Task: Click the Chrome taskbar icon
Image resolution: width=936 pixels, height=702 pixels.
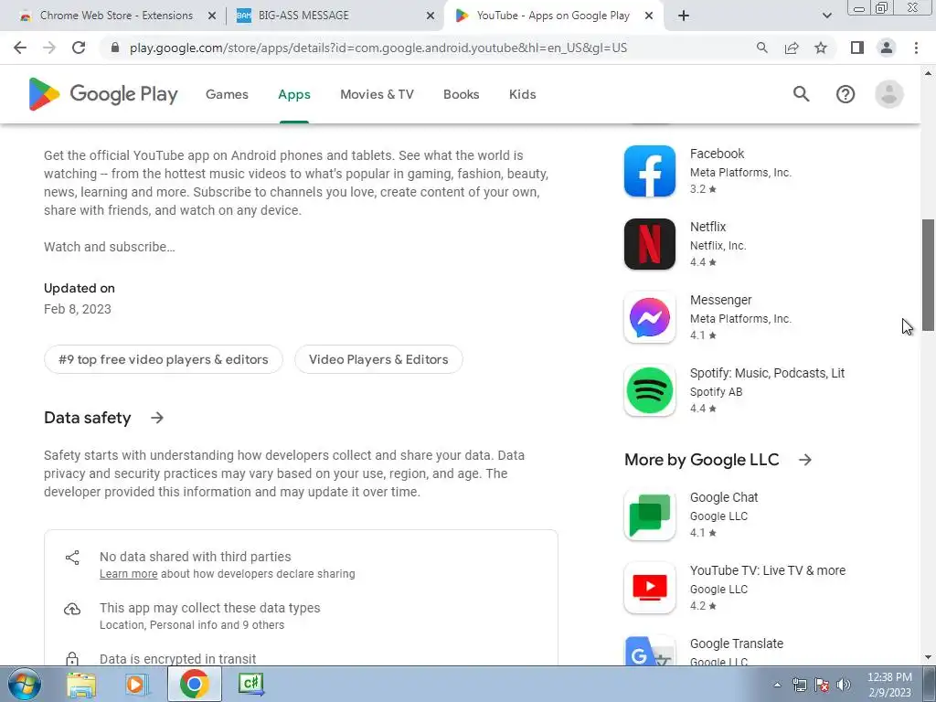Action: click(x=194, y=684)
